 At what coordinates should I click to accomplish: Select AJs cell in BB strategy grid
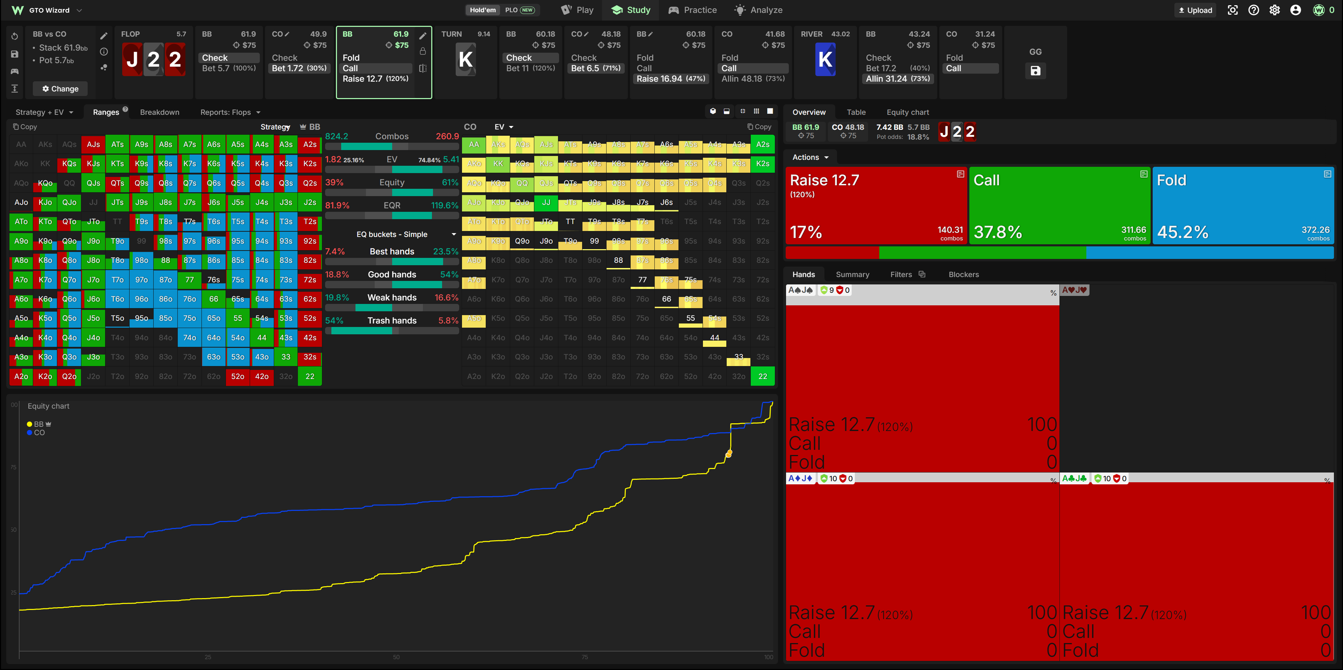click(x=93, y=144)
